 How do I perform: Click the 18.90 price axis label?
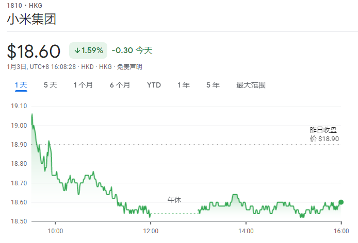[x=19, y=145]
